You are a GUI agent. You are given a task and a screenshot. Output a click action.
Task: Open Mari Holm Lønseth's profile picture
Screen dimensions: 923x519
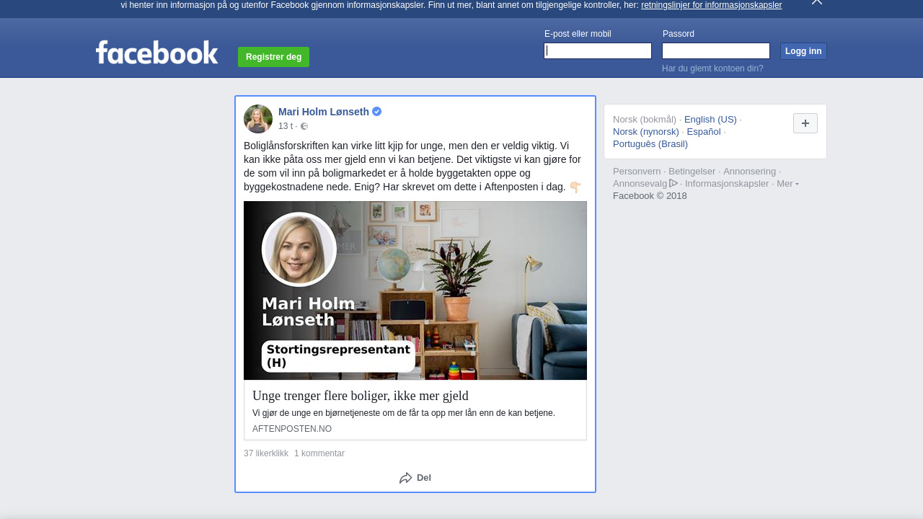click(x=258, y=119)
